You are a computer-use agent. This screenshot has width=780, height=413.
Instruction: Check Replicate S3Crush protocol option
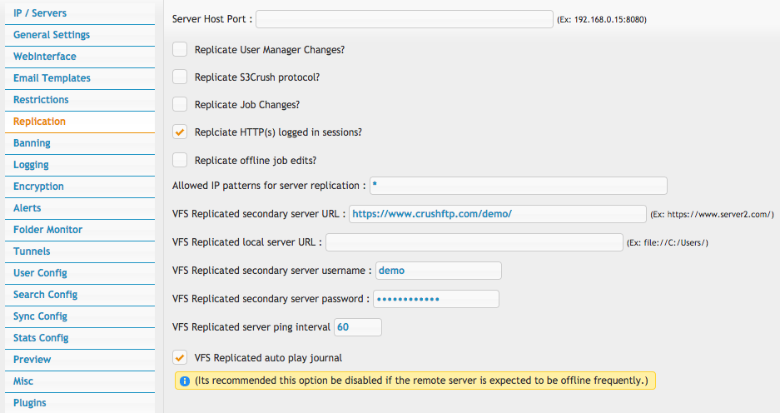[180, 77]
